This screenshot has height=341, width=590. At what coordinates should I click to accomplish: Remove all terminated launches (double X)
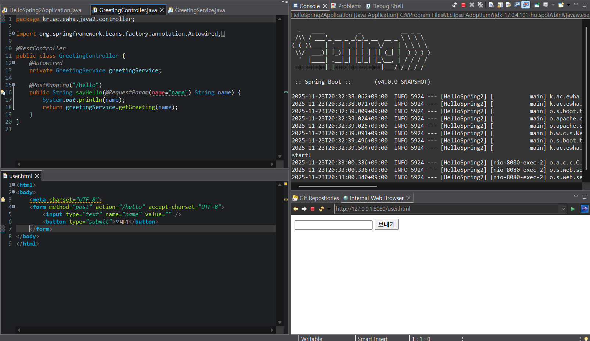pos(480,5)
